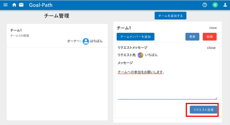Click owner はちばん avatar icon
230x125 pixels.
[x=86, y=41]
